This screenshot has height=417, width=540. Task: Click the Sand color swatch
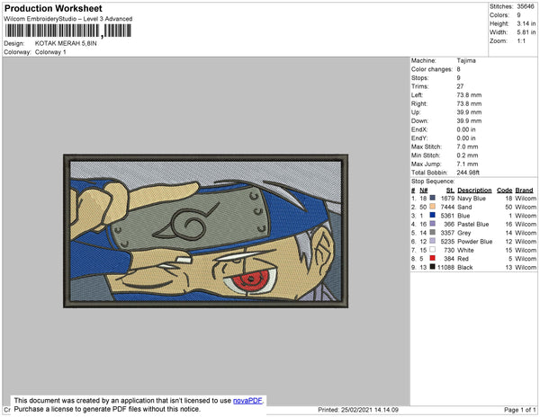pos(433,207)
